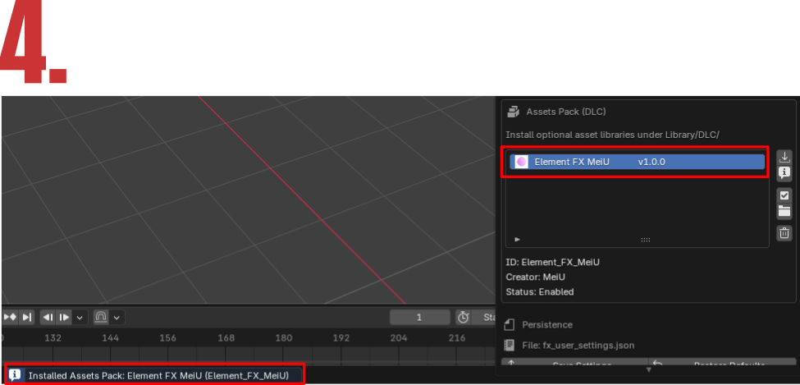Viewport: 800px width, 385px height.
Task: Click the panel scroll-down arrow
Action: coord(648,369)
